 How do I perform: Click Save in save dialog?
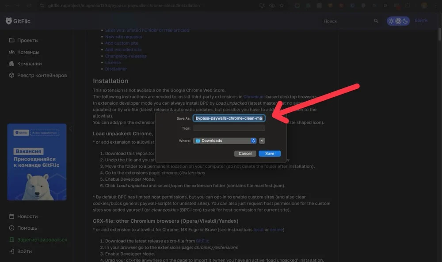[270, 154]
